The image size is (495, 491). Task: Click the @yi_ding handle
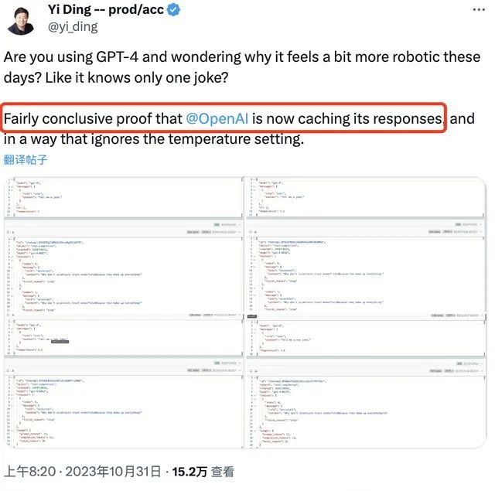(73, 27)
